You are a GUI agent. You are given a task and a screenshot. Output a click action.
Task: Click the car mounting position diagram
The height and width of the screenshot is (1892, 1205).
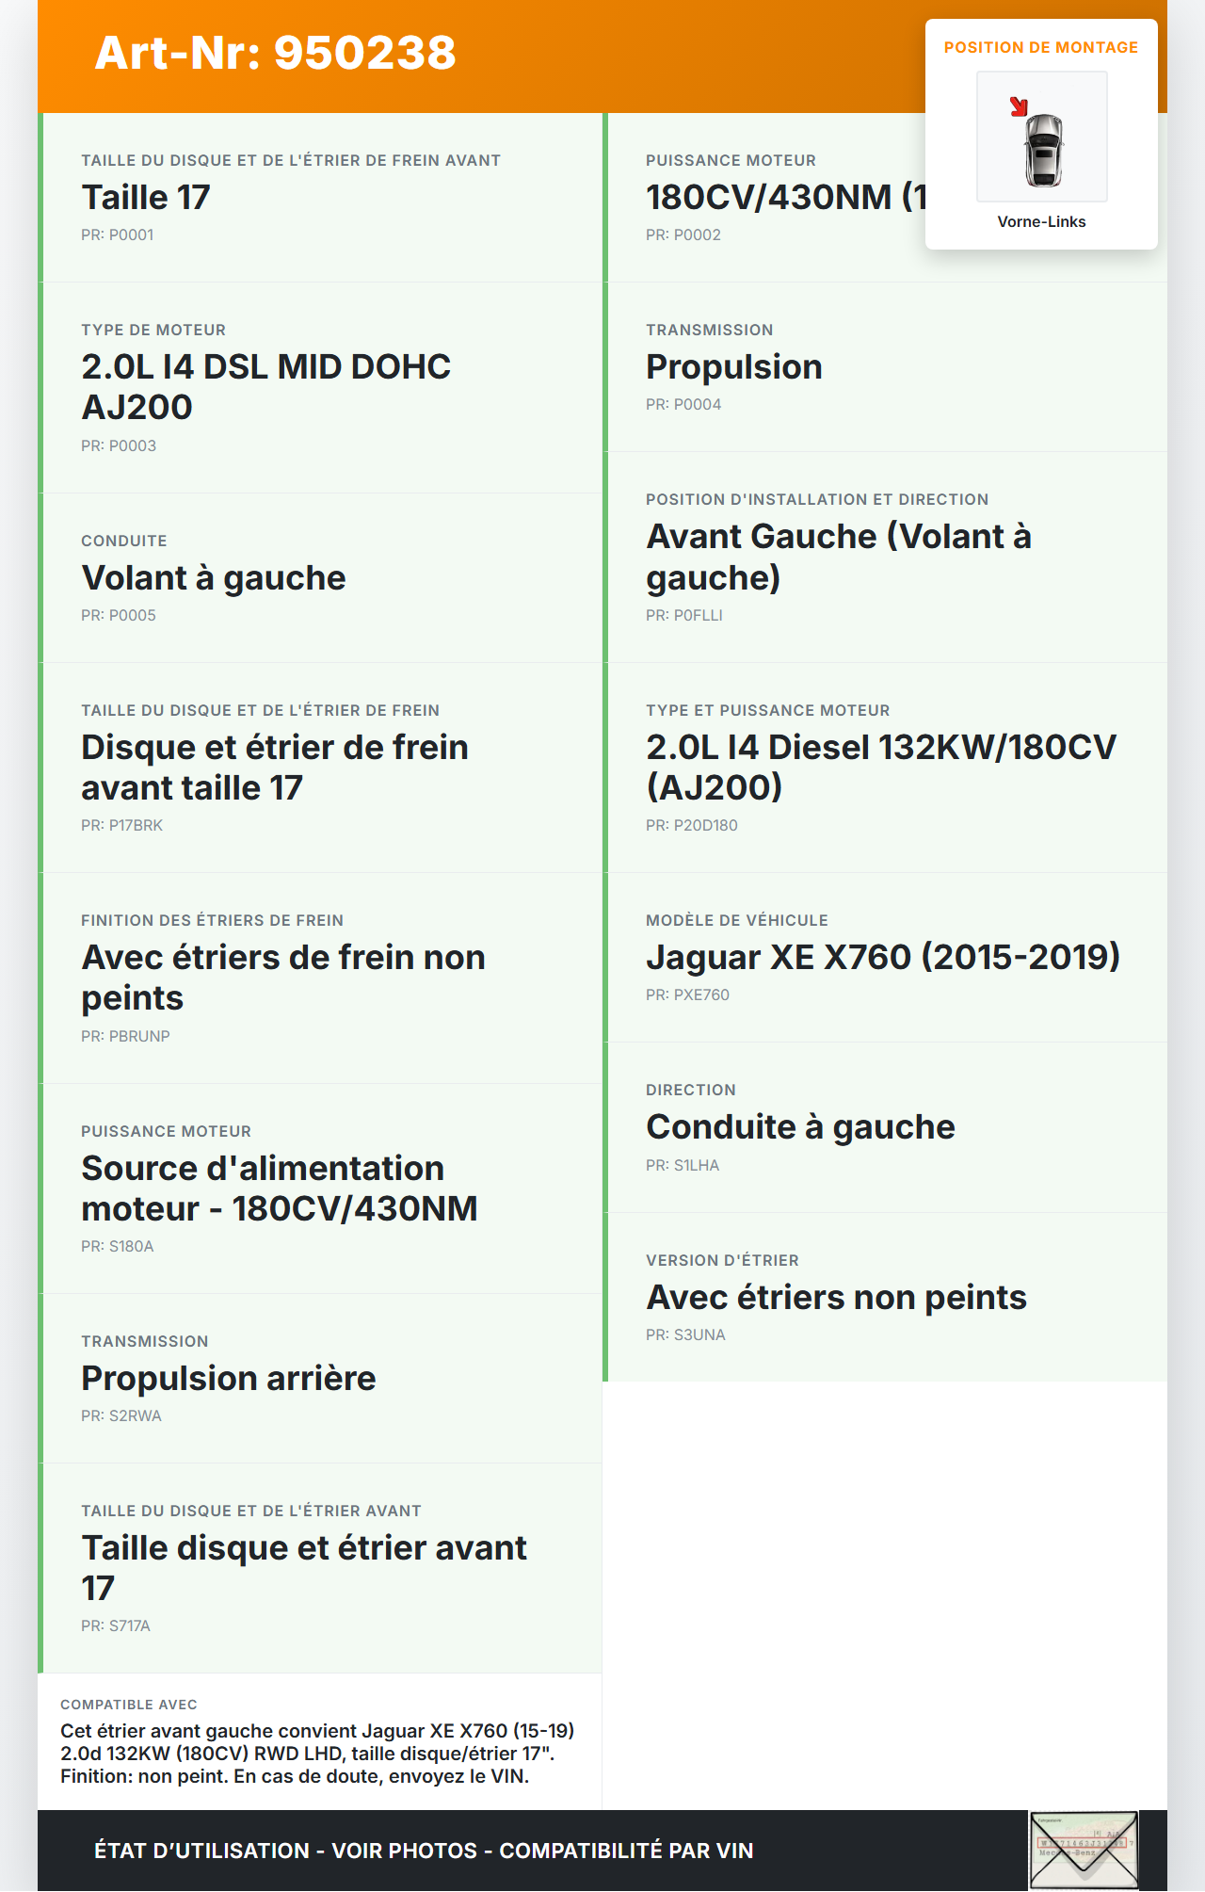point(1042,137)
